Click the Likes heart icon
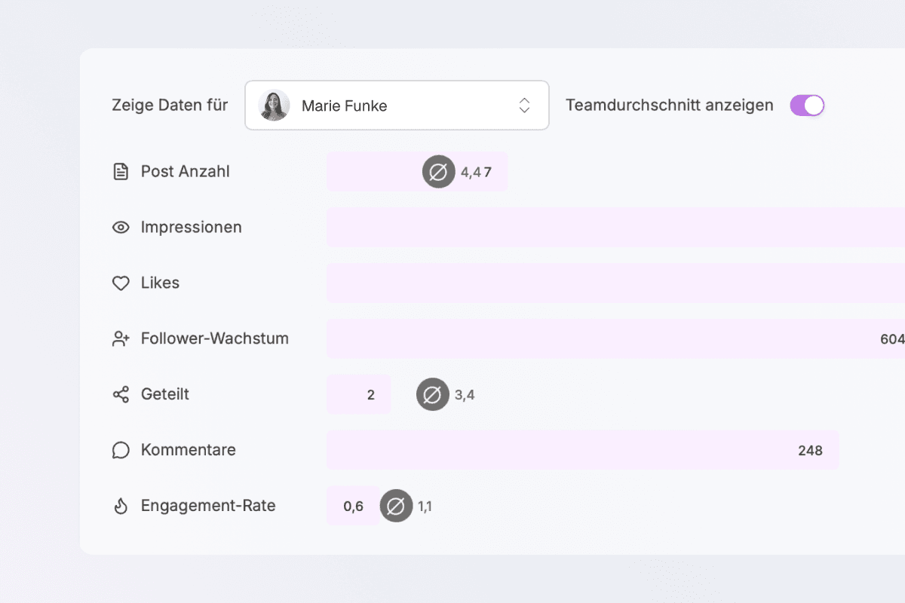The image size is (905, 603). (x=121, y=283)
